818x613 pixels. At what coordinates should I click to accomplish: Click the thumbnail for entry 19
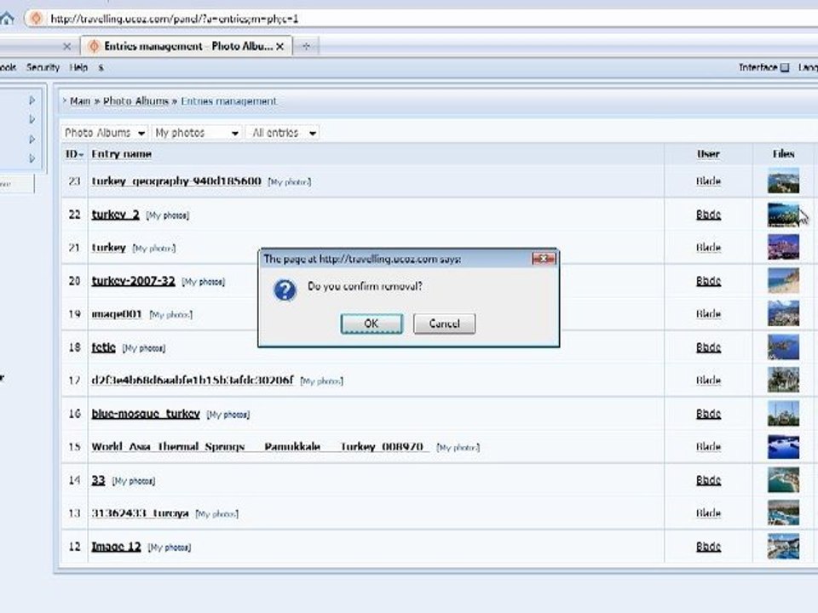783,314
